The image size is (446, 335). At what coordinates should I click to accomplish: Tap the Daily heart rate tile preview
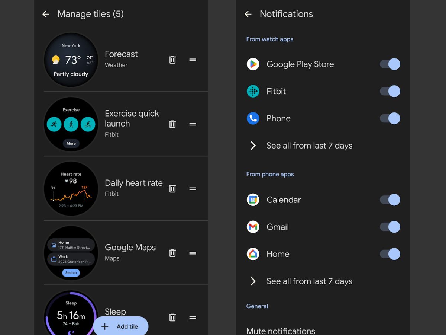[x=71, y=189]
